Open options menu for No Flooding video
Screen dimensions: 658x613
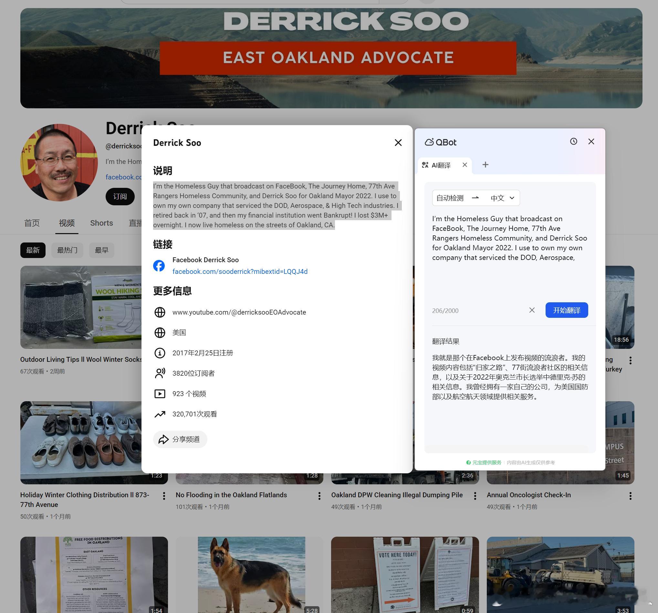[319, 496]
